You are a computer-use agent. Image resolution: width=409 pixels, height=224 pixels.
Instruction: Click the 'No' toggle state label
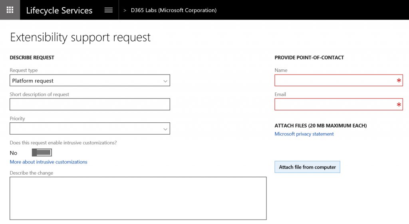click(13, 153)
